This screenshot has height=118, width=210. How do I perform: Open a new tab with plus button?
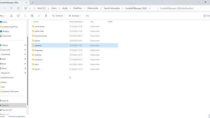click(33, 3)
